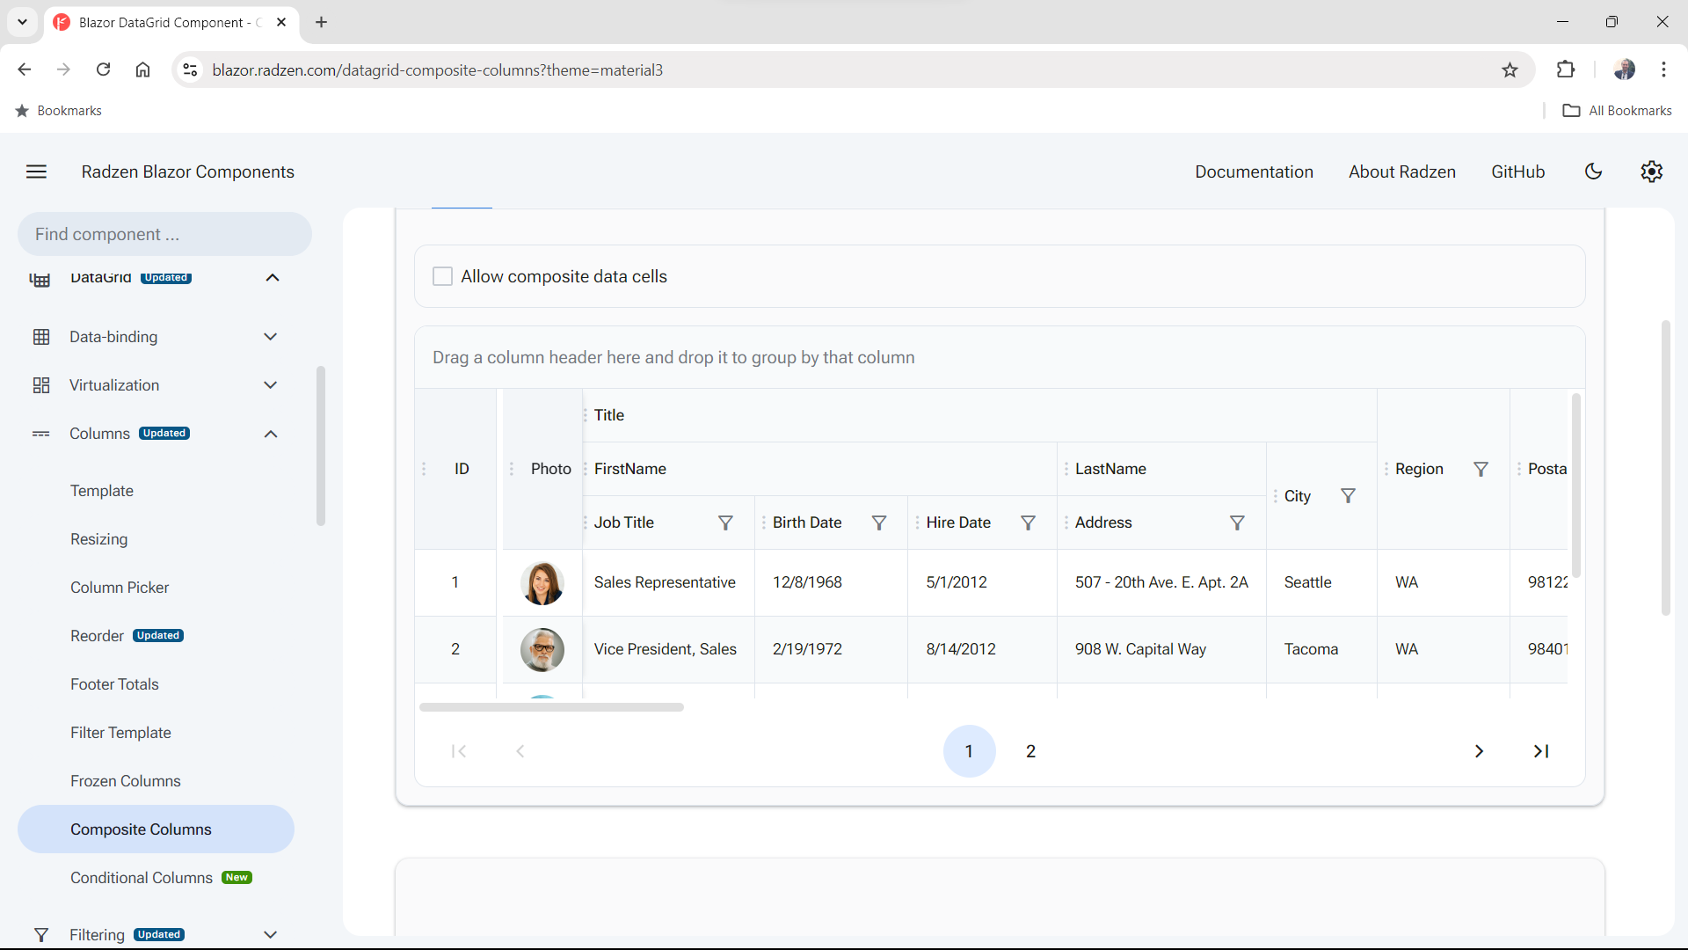
Task: Toggle the hamburger sidebar menu
Action: click(36, 172)
